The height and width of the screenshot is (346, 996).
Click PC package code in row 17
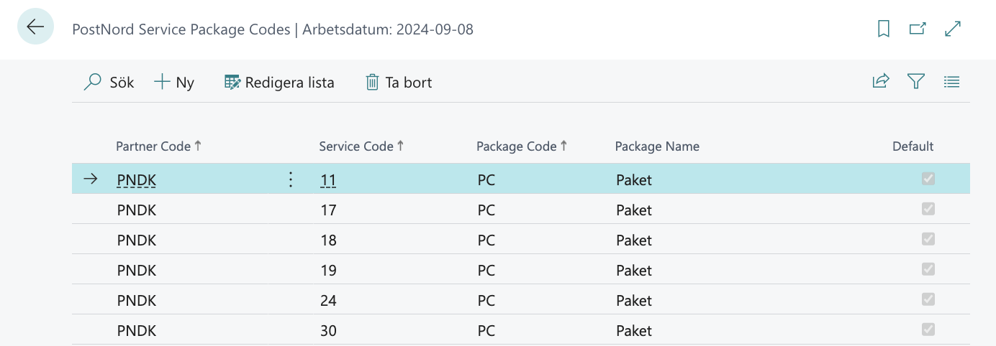486,210
